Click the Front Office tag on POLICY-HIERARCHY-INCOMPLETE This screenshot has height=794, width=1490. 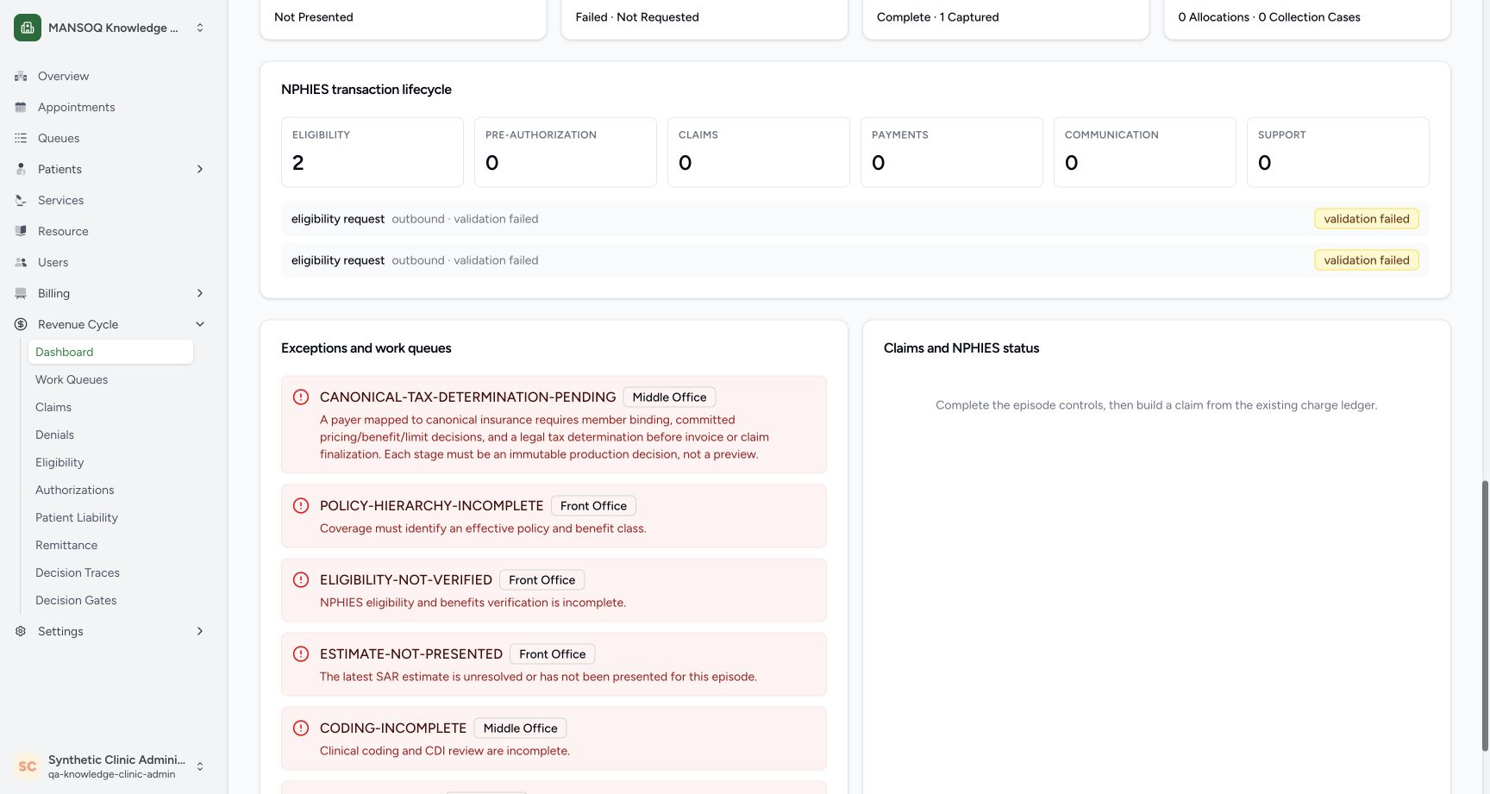point(594,506)
